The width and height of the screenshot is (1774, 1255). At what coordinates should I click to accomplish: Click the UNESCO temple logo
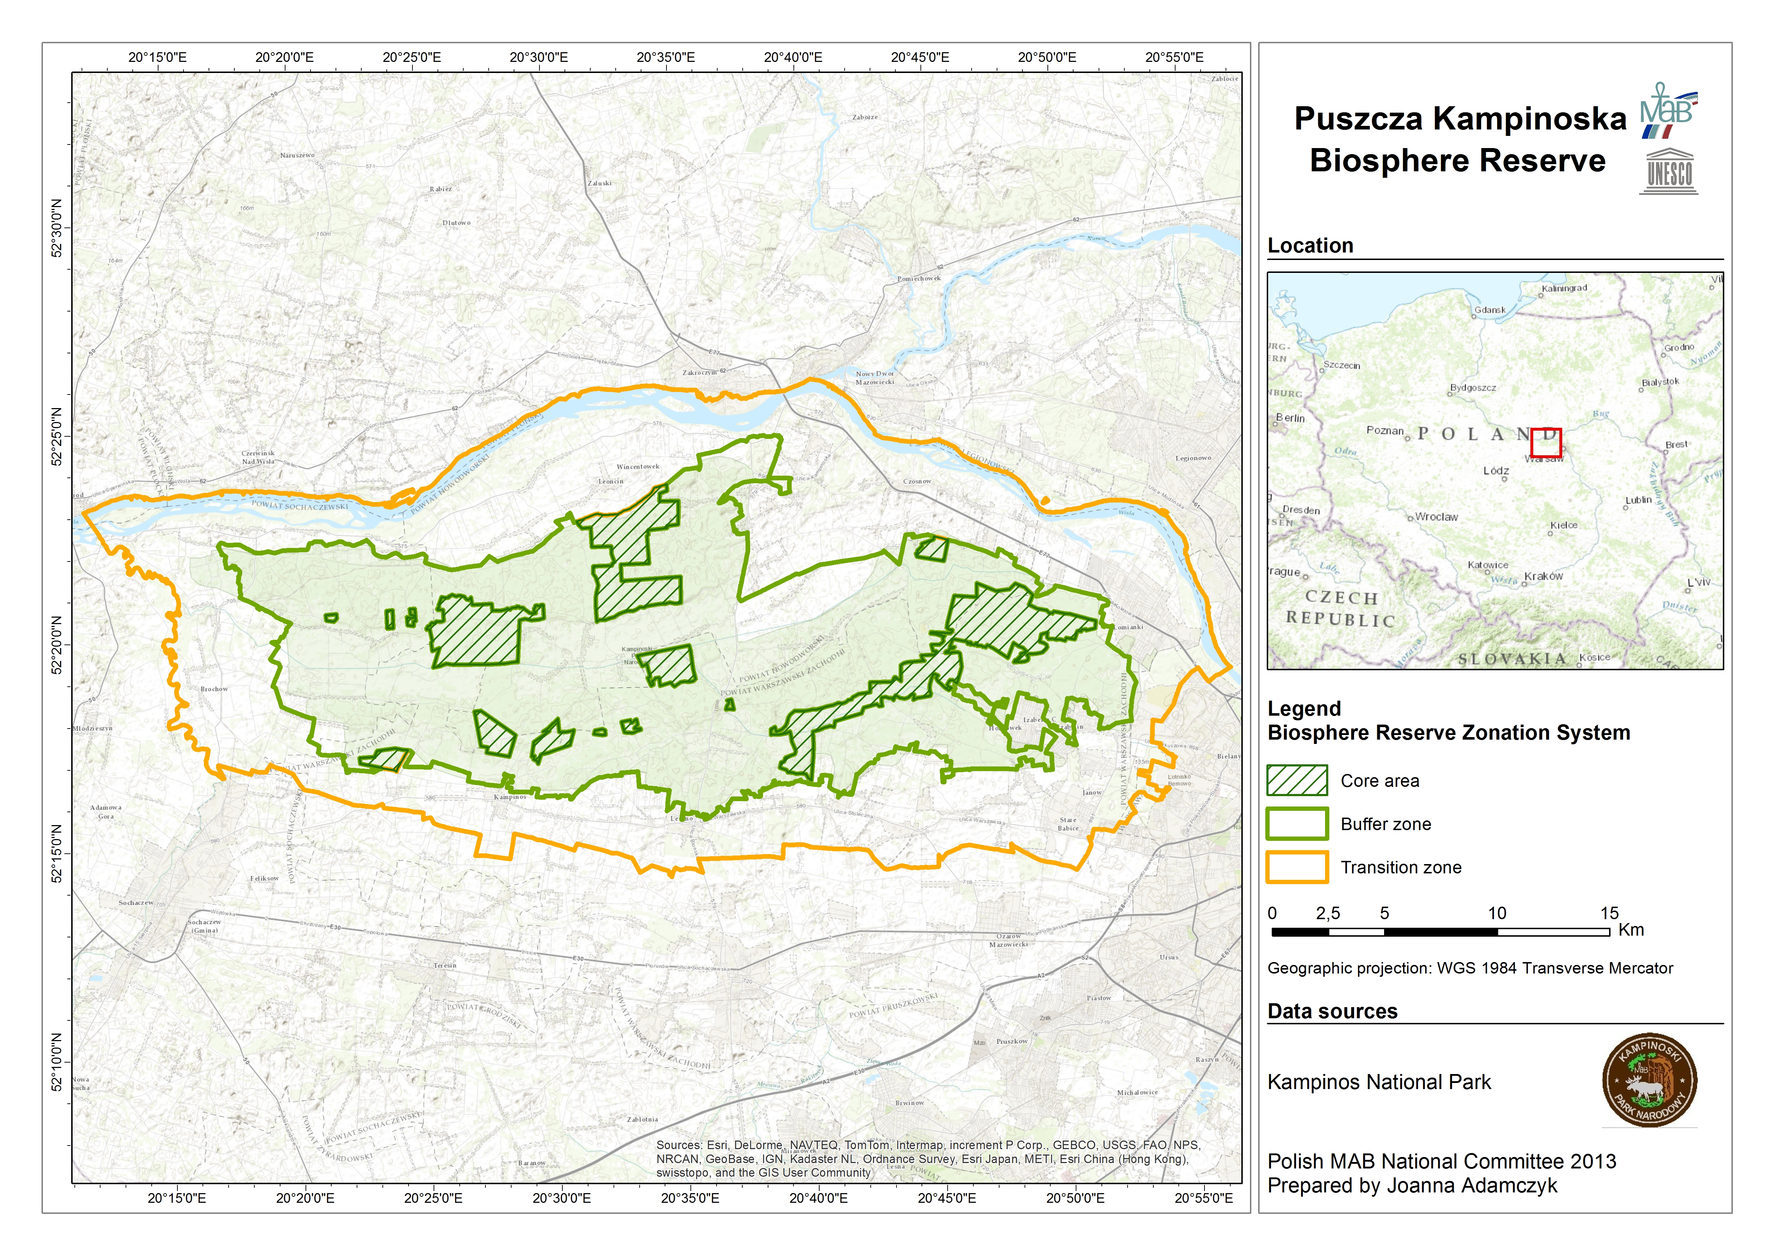tap(1668, 172)
